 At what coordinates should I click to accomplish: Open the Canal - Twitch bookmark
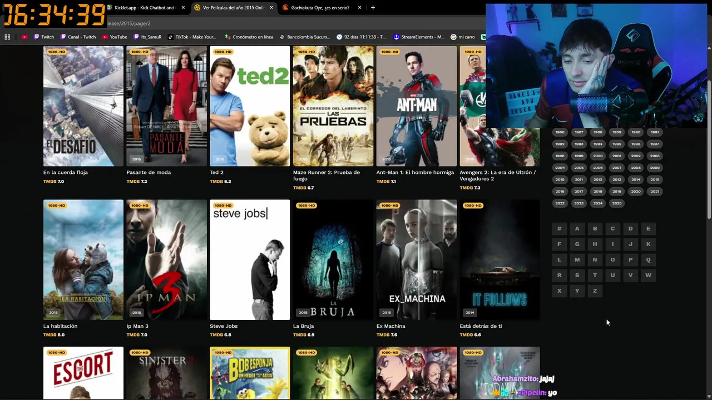click(77, 37)
